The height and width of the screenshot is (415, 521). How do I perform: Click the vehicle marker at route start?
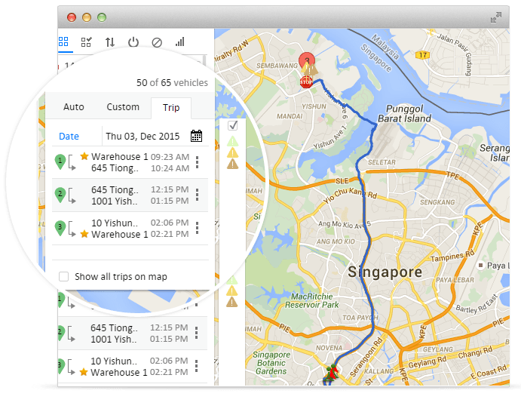tap(331, 373)
